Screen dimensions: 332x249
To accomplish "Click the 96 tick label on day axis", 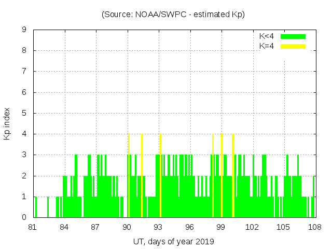I will click(190, 227).
